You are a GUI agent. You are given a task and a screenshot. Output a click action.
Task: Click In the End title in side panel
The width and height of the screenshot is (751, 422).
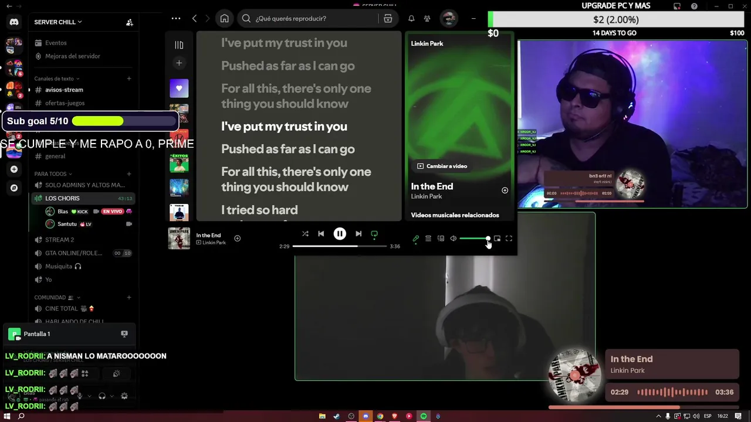tap(432, 186)
